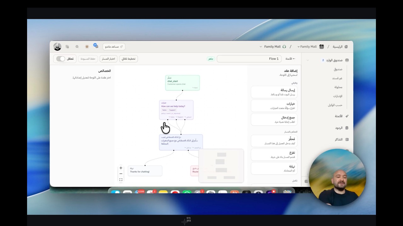The width and height of the screenshot is (403, 226).
Task: Zoom in the canvas with plus
Action: coord(121,168)
